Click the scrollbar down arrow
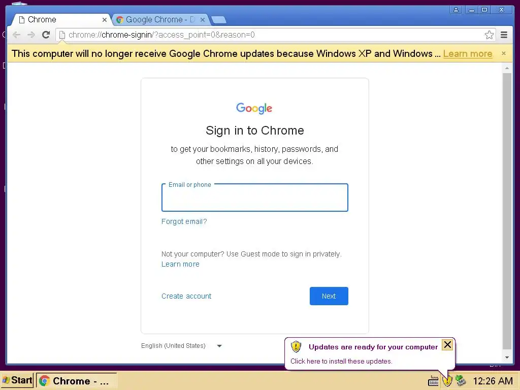Image resolution: width=520 pixels, height=390 pixels. coord(507,357)
